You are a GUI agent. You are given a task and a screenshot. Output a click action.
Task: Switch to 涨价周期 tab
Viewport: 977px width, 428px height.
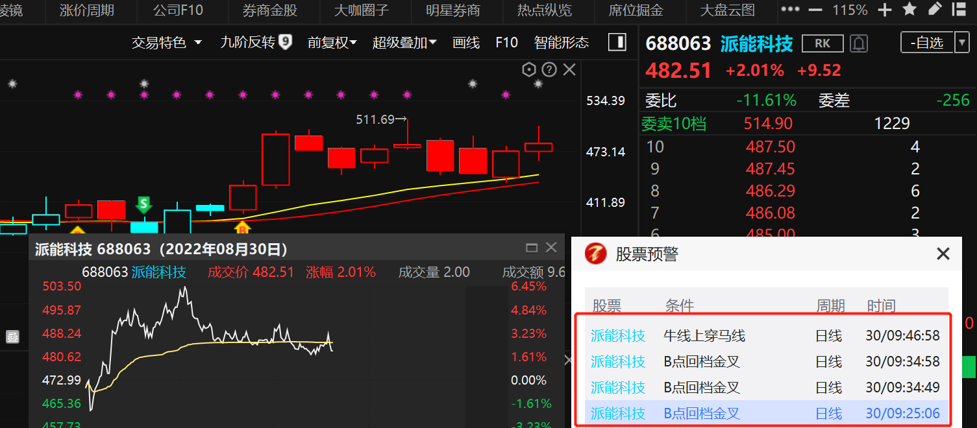87,10
